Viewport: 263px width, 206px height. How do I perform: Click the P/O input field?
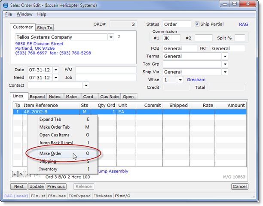pyautogui.click(x=105, y=70)
